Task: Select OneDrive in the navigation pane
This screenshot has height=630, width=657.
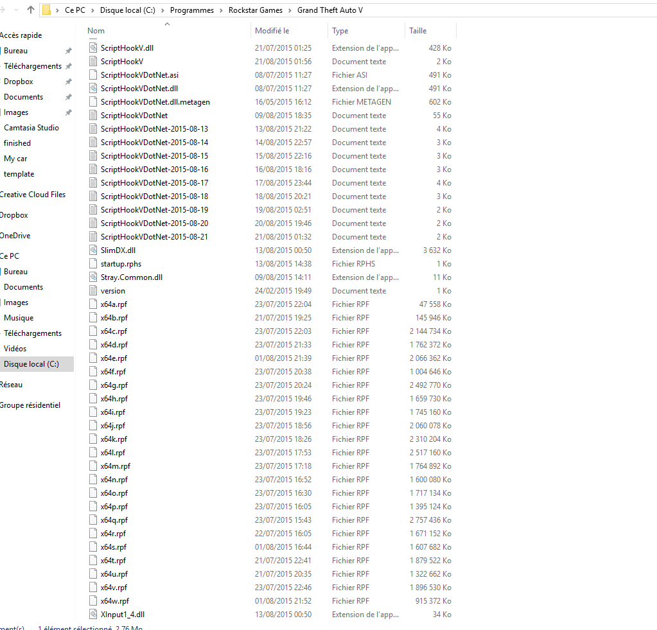Action: click(x=15, y=236)
